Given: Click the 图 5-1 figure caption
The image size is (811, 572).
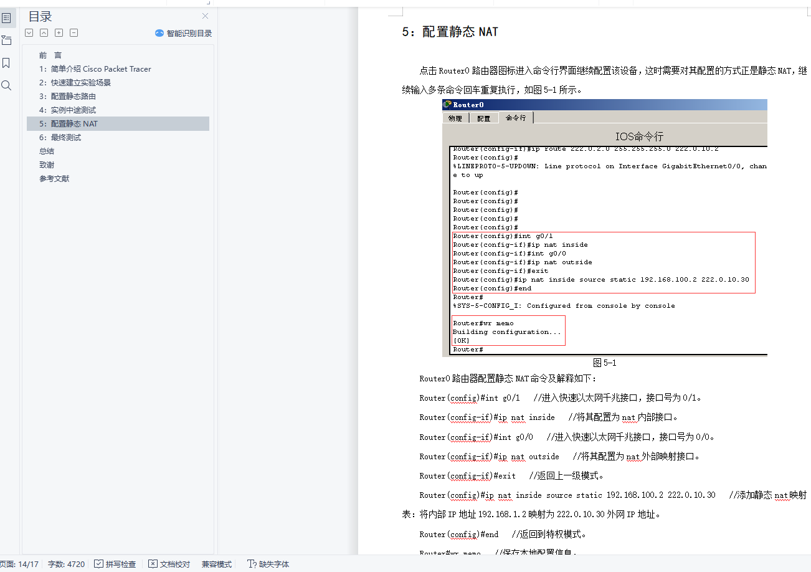Looking at the screenshot, I should coord(605,363).
